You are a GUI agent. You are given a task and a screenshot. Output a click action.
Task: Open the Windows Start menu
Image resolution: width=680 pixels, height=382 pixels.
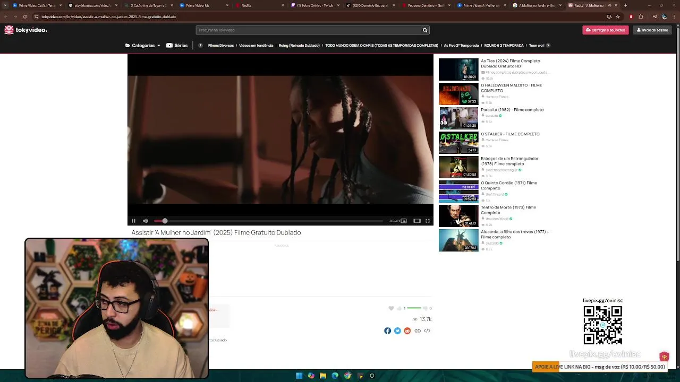click(x=299, y=376)
